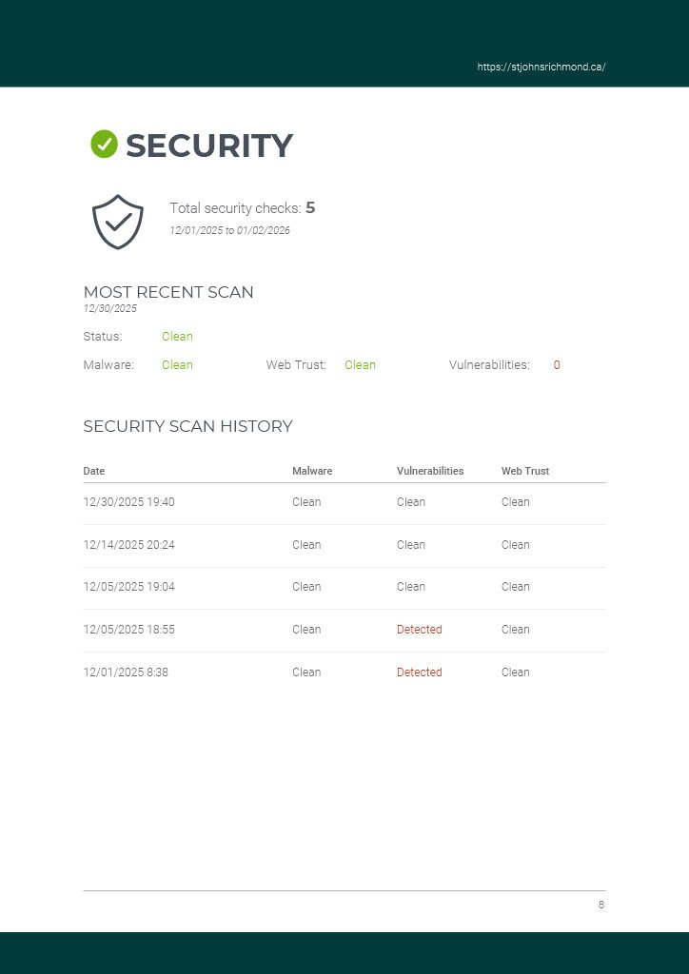Click the page number 8

(x=601, y=905)
